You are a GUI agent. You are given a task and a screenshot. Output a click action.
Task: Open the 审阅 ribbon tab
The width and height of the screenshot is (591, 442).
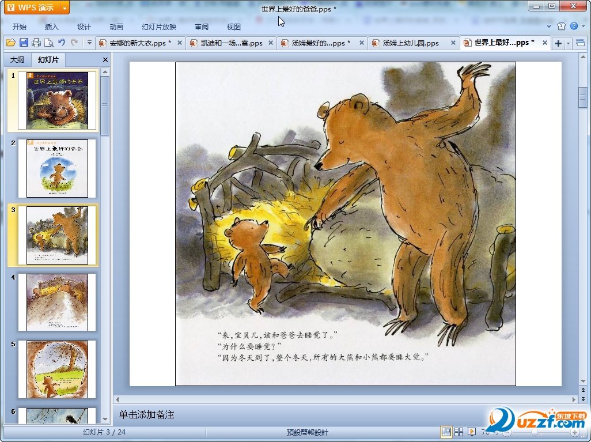click(x=202, y=27)
